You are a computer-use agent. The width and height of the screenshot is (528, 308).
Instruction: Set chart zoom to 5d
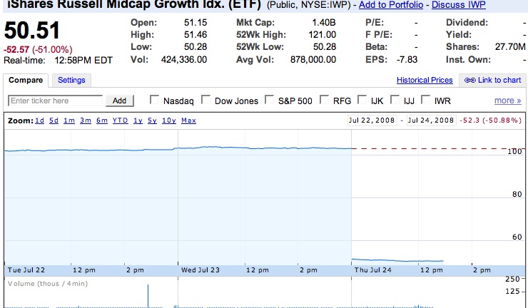coord(54,120)
